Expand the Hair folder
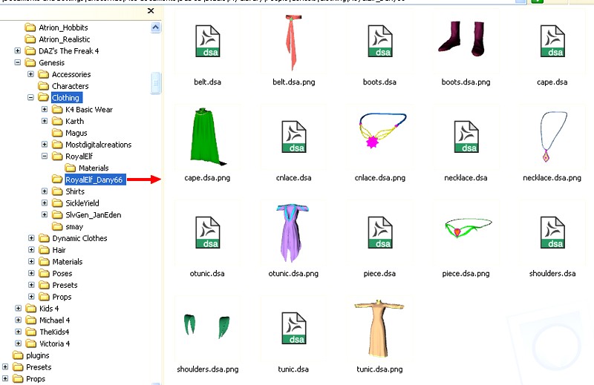The height and width of the screenshot is (385, 594). click(x=31, y=249)
